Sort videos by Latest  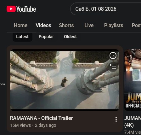[x=22, y=37]
